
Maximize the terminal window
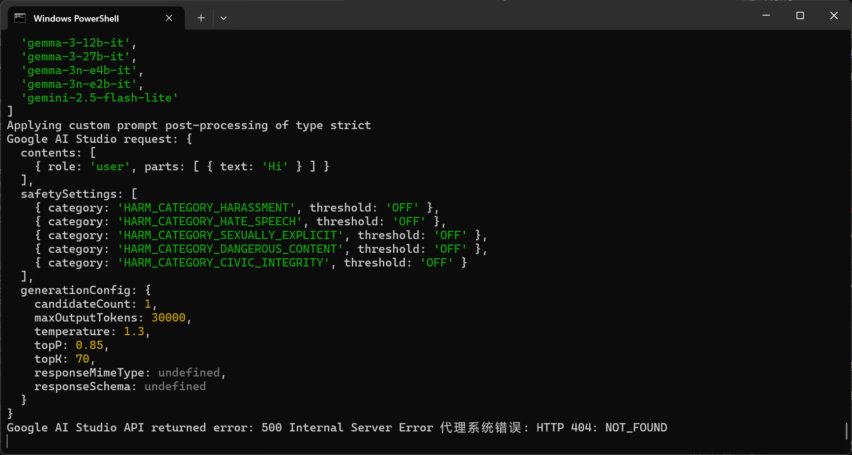(x=800, y=16)
